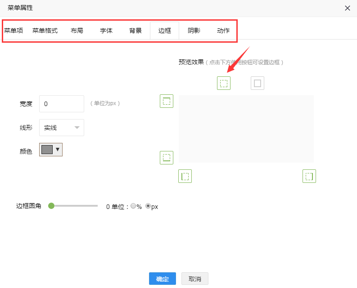The image size is (357, 288).
Task: Close the 菜单属性 dialog
Action: point(347,8)
